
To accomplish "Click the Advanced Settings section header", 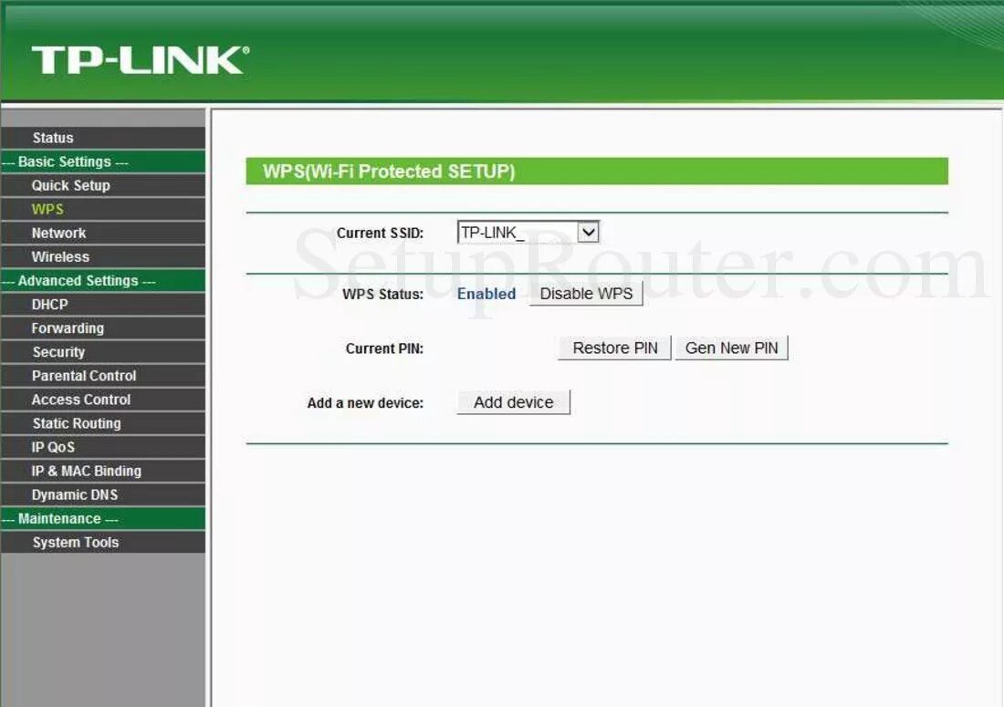I will [103, 281].
